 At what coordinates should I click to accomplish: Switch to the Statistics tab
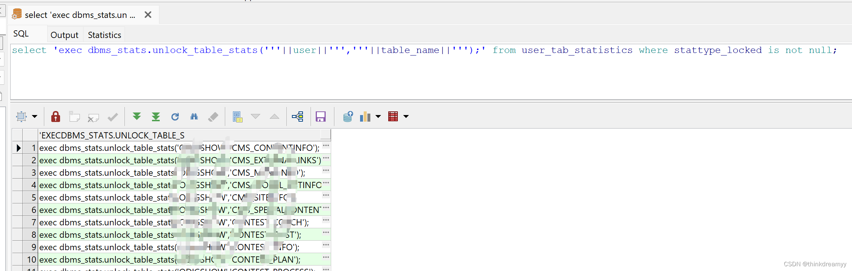(x=104, y=35)
